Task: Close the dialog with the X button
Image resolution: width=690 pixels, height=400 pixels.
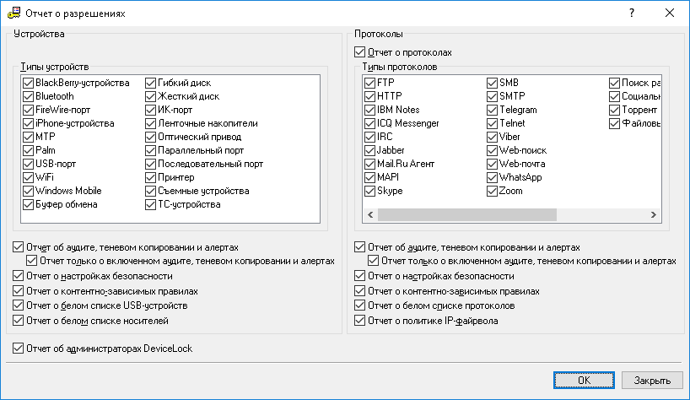Action: coord(669,13)
